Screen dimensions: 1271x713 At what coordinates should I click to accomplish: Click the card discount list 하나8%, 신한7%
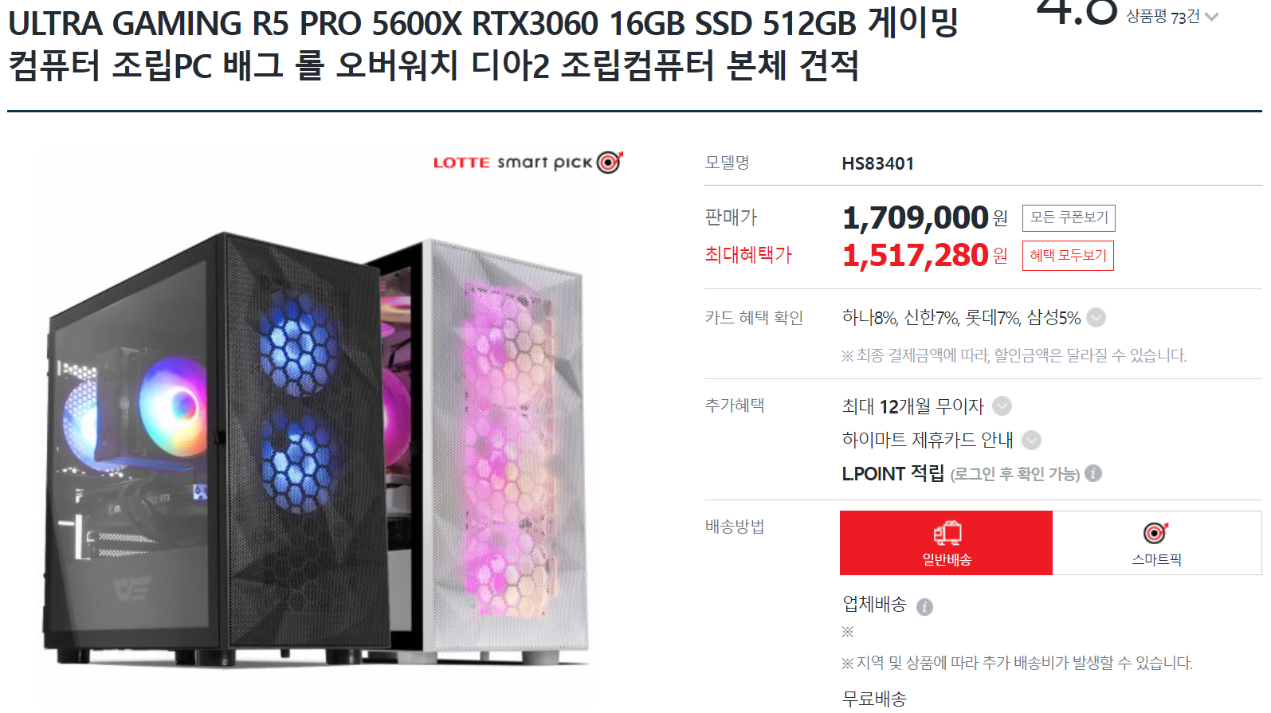[961, 318]
